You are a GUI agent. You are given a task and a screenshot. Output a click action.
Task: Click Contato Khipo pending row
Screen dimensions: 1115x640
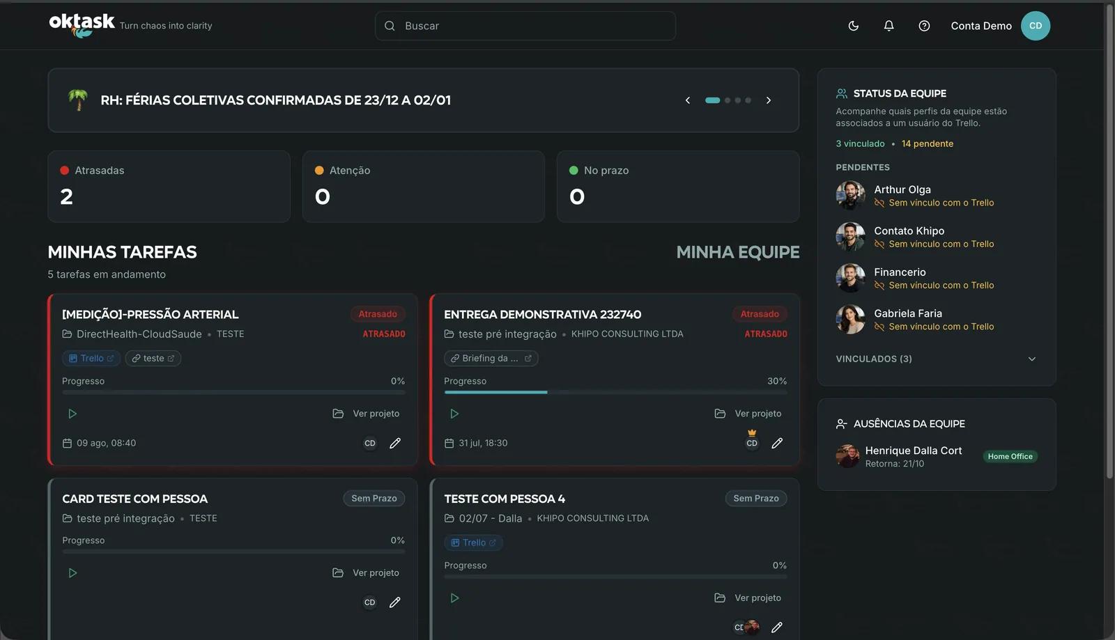pyautogui.click(x=936, y=237)
